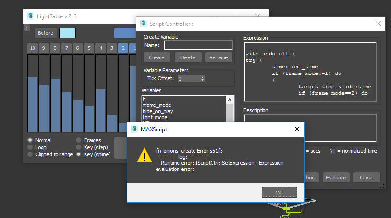Viewport: 391px width, 218px height.
Task: Adjust the opacity bar slider under frame 5
Action: click(x=89, y=93)
